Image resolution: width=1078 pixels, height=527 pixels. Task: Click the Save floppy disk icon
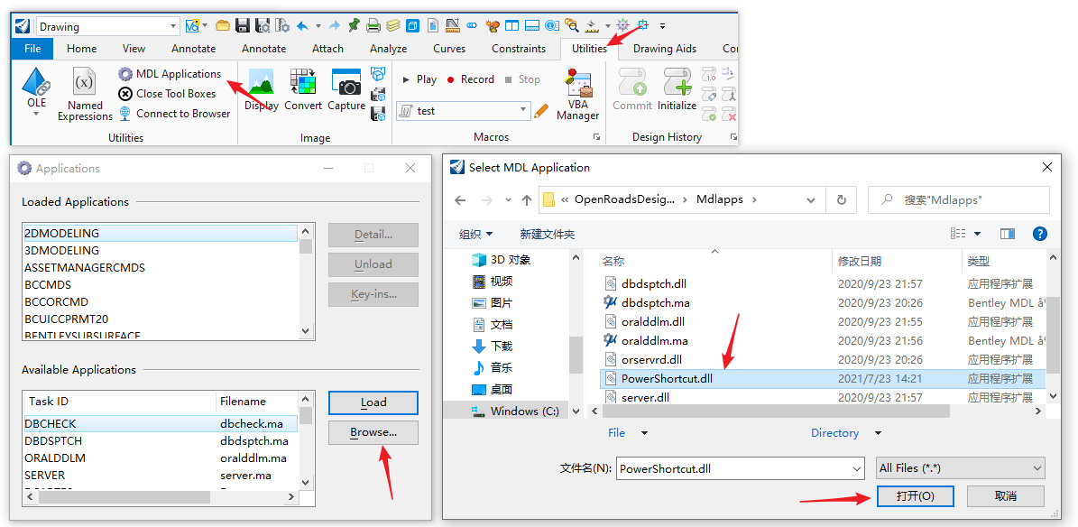(x=242, y=26)
